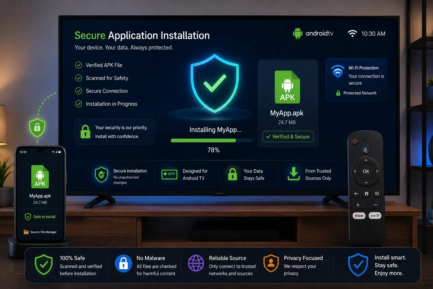This screenshot has height=289, width=433.
Task: Tap the APK file icon on the phone
Action: (x=40, y=177)
